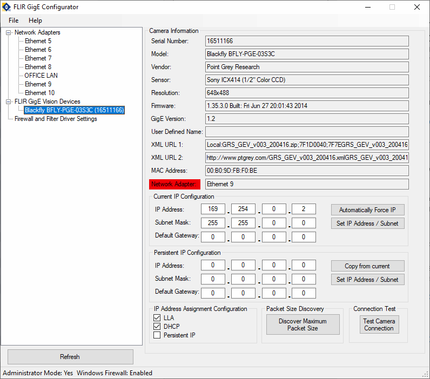430x379 pixels.
Task: Open the Help menu
Action: pos(35,21)
